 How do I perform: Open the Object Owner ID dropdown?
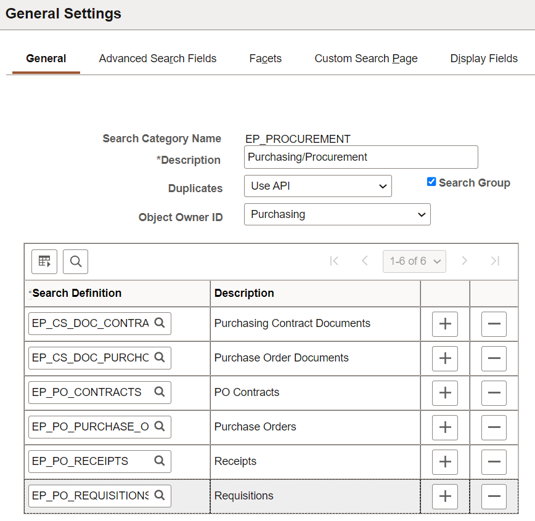pyautogui.click(x=337, y=214)
